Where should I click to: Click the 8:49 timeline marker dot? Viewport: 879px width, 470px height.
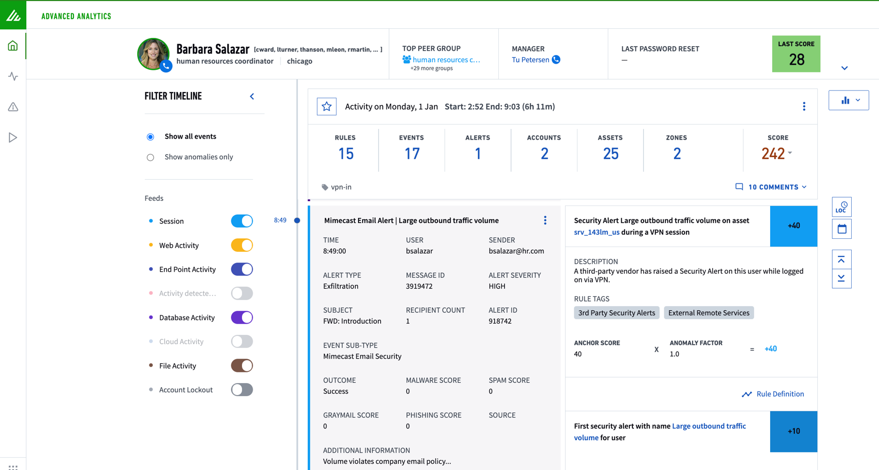297,220
